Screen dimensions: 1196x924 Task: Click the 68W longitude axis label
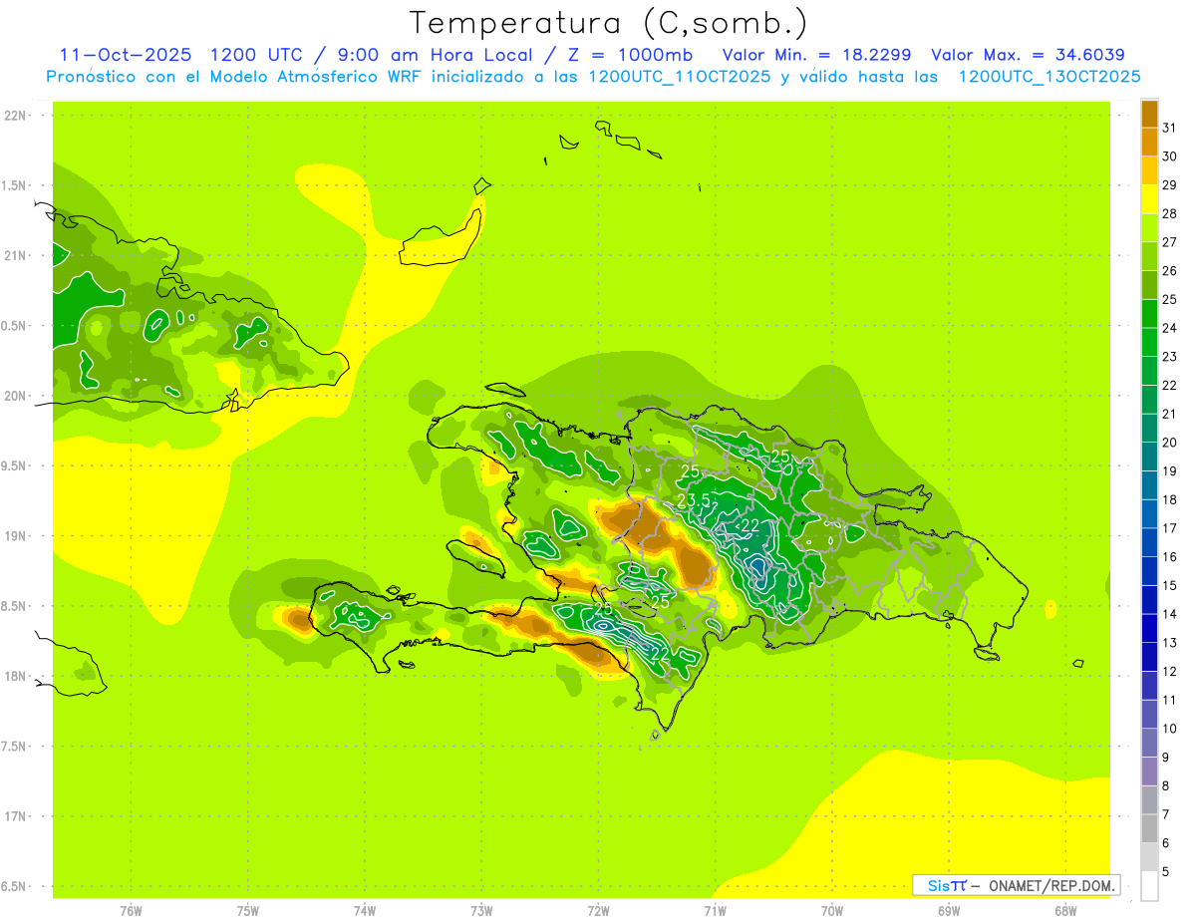(1064, 910)
